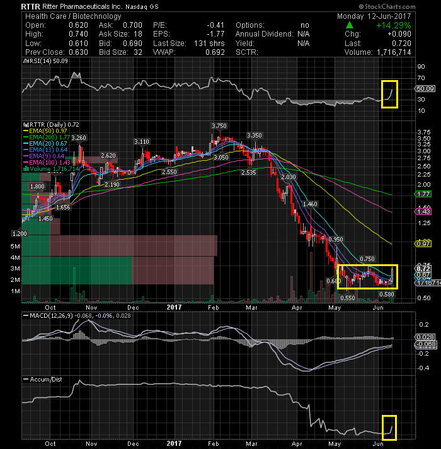Screen dimensions: 441x449
Task: Click the 'Nasdaq GS' exchange label
Action: (x=142, y=7)
